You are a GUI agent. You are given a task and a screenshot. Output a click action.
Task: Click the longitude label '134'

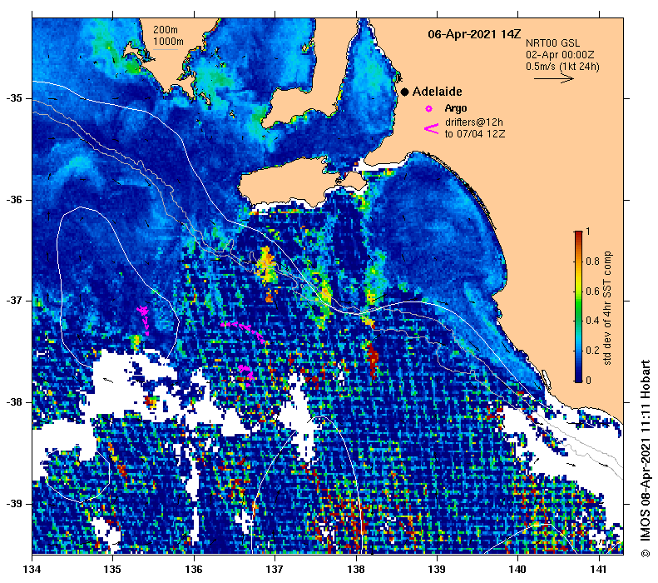[32, 570]
